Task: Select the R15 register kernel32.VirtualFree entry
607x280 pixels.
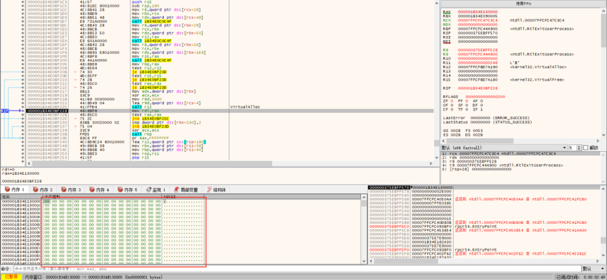Action: pyautogui.click(x=505, y=79)
